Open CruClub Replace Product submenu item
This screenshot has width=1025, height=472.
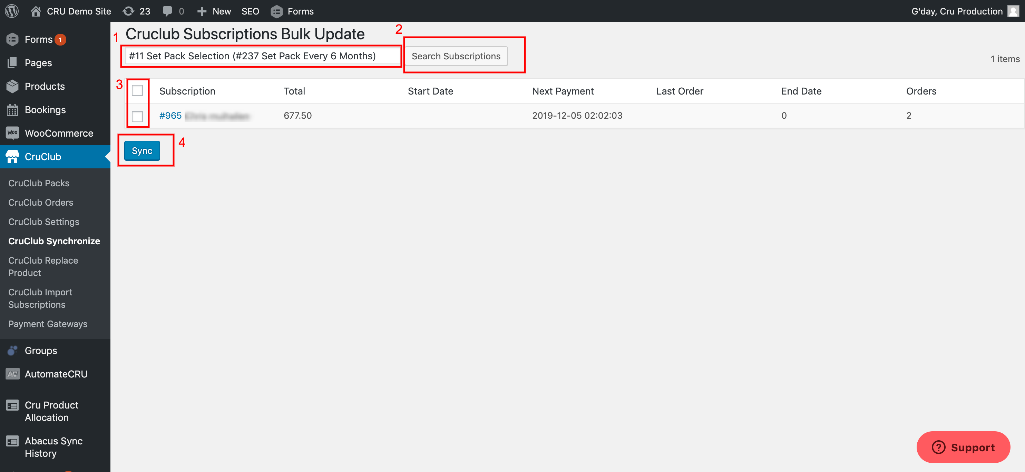pyautogui.click(x=43, y=266)
